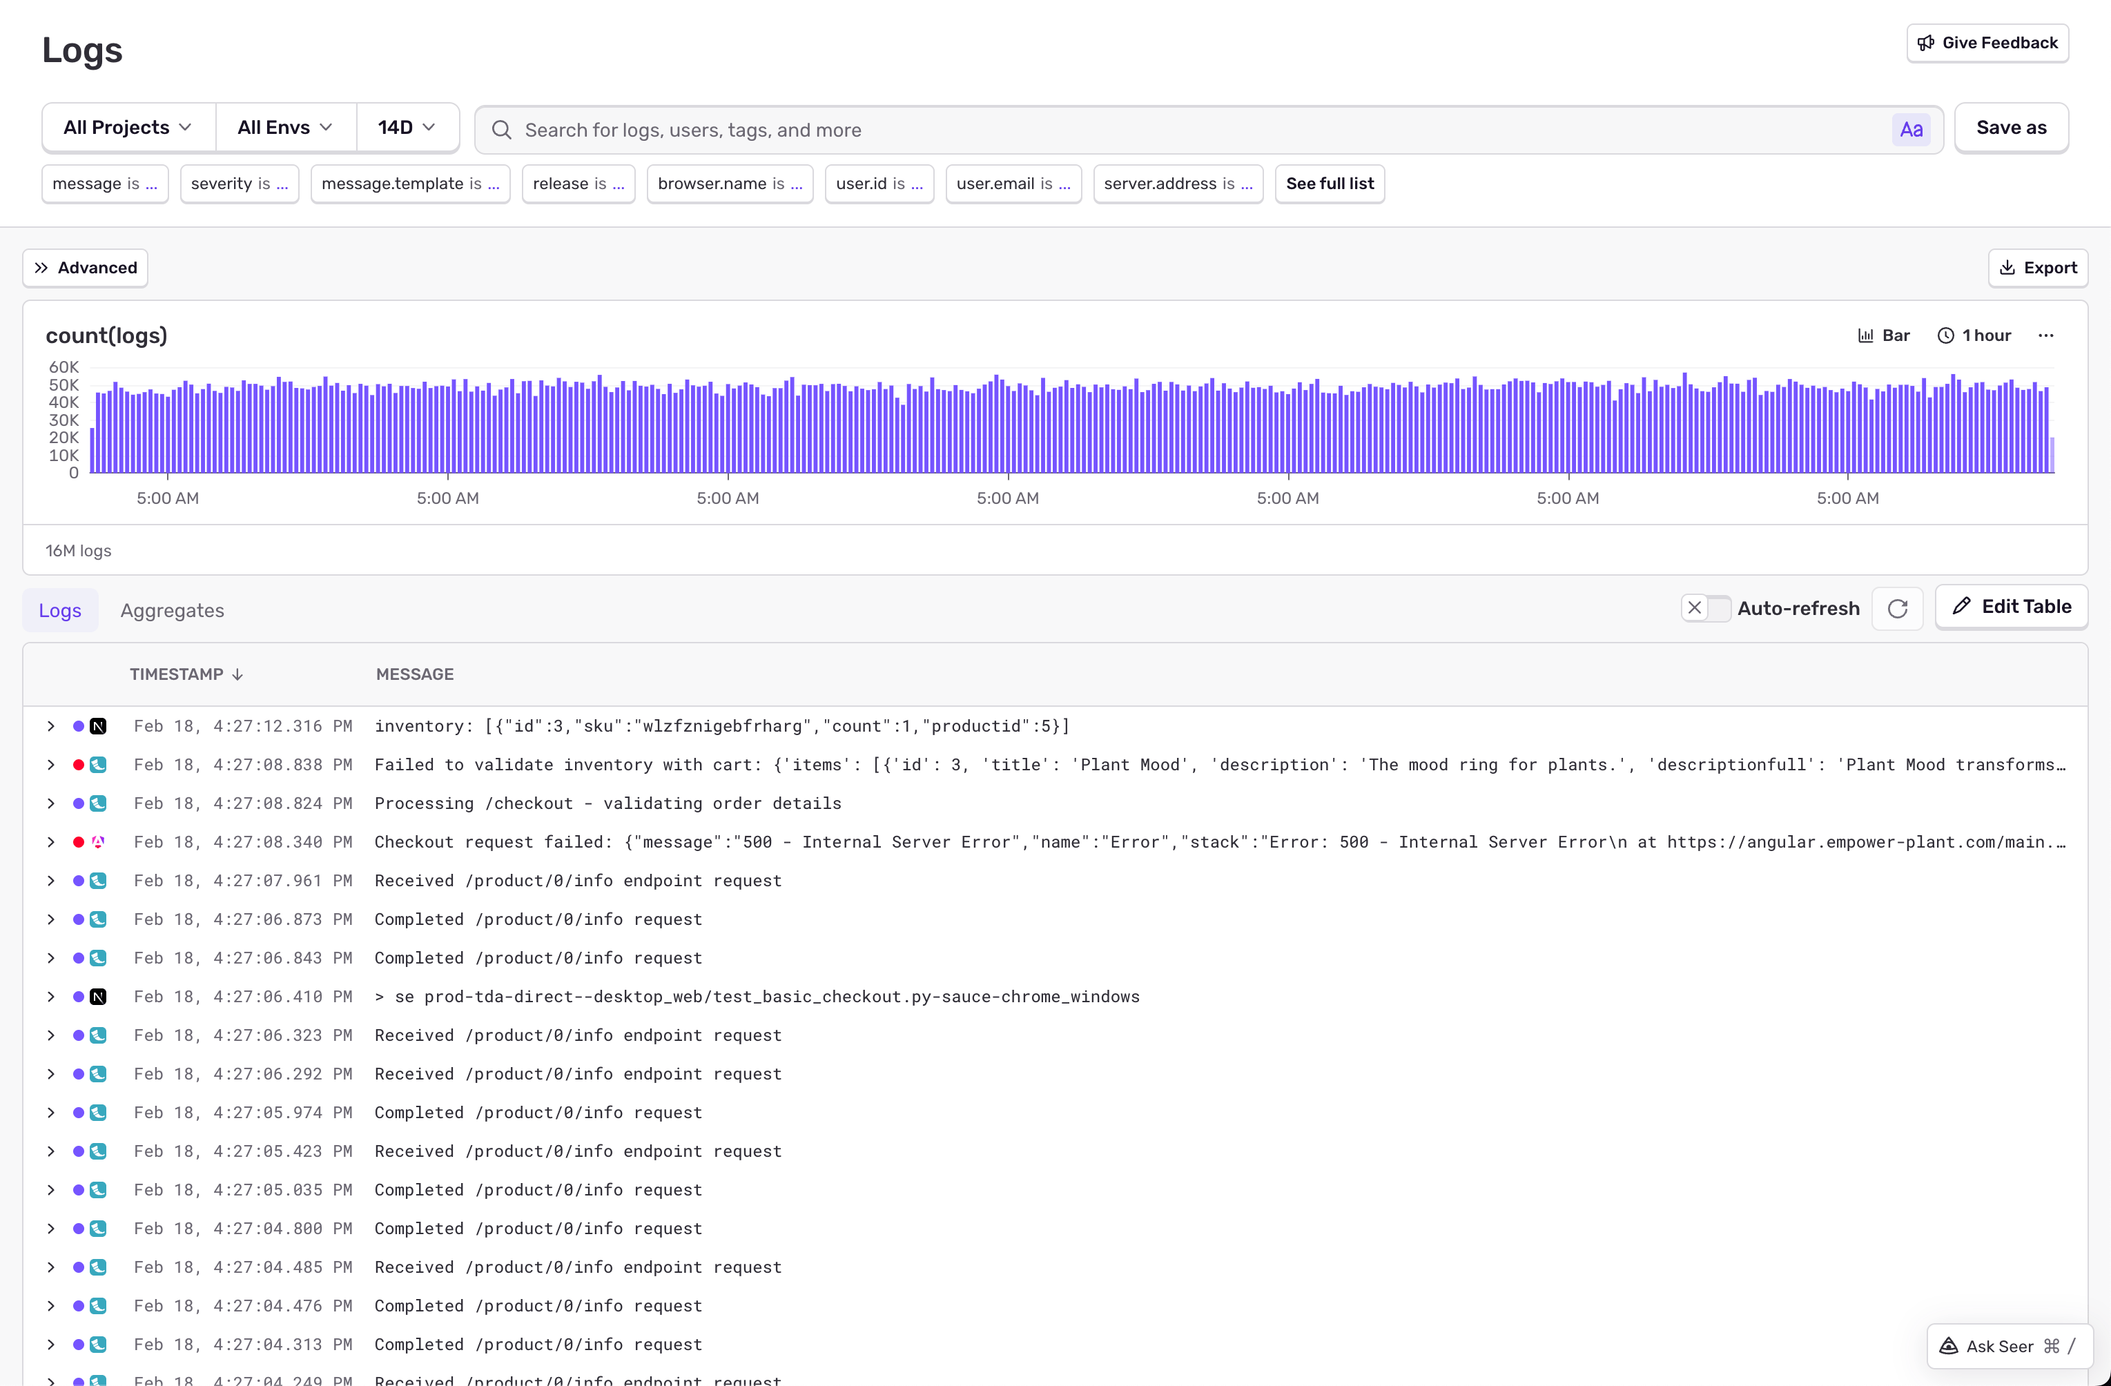Click the Export download button
This screenshot has width=2111, height=1386.
coord(2037,268)
